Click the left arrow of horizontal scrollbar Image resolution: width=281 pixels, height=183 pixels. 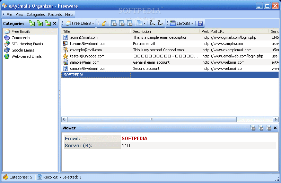[x=64, y=119]
